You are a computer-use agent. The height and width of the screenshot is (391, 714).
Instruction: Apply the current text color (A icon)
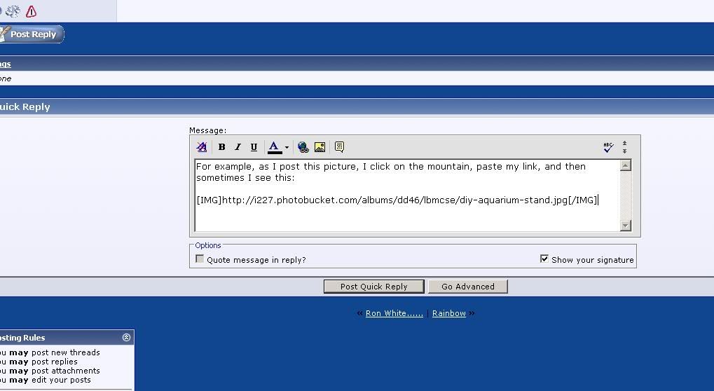(274, 147)
